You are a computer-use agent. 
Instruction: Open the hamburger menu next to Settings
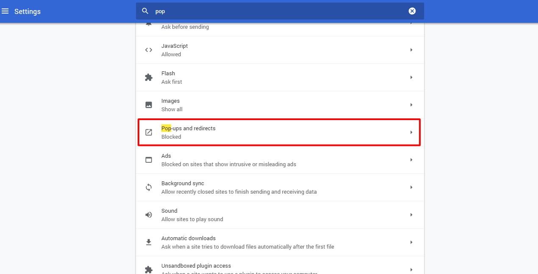(6, 11)
